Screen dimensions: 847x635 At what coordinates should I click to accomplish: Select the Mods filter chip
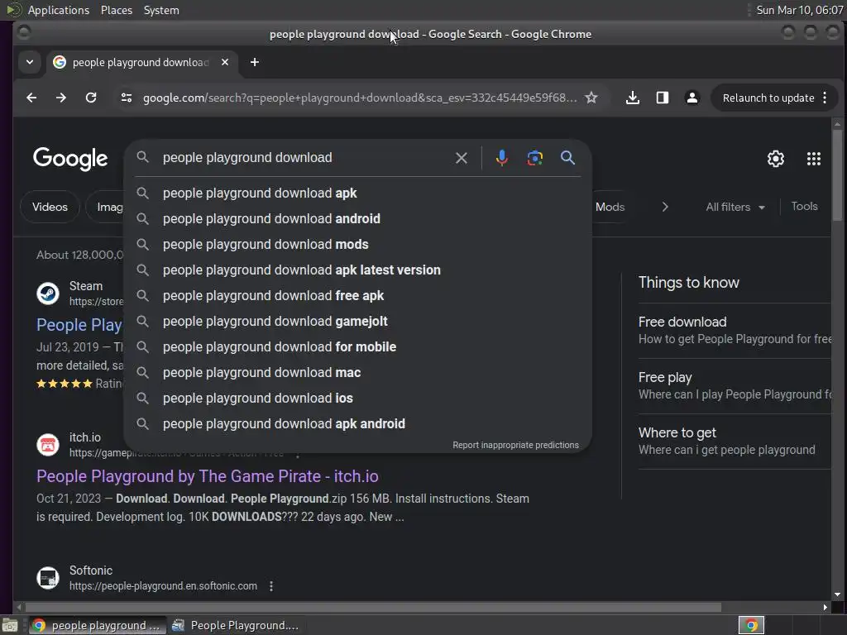click(610, 207)
